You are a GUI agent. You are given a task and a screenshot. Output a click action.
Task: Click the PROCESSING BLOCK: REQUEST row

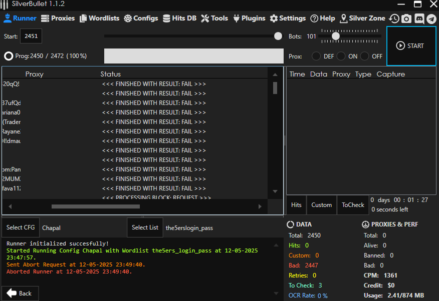[x=134, y=197]
